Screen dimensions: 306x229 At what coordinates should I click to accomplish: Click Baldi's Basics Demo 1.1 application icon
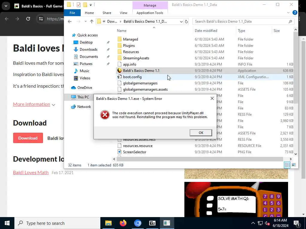(x=120, y=70)
